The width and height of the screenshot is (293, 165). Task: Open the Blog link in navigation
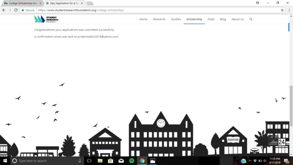coord(223,19)
